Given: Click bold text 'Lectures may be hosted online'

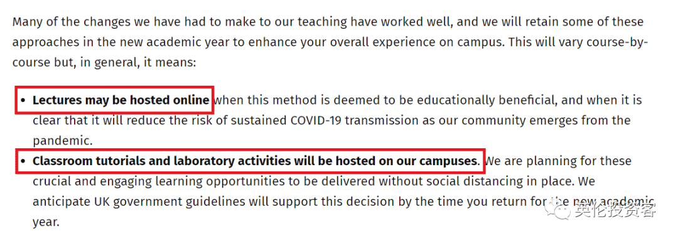Looking at the screenshot, I should point(121,100).
